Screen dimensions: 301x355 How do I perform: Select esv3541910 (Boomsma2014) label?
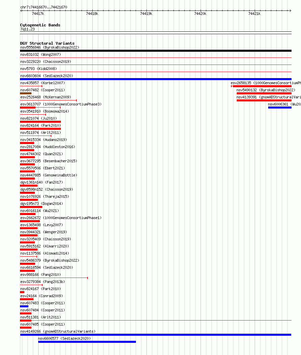[45, 111]
